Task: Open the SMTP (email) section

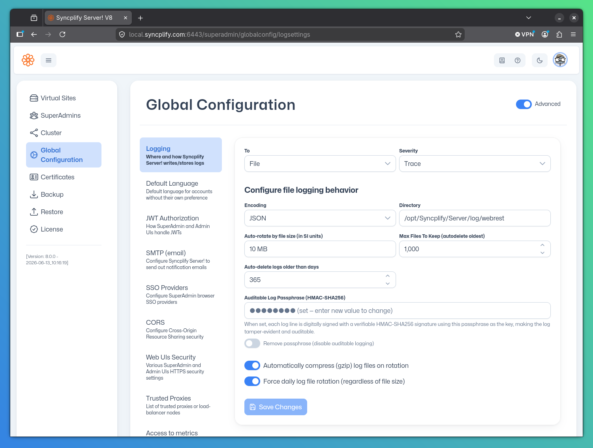Action: pyautogui.click(x=181, y=260)
